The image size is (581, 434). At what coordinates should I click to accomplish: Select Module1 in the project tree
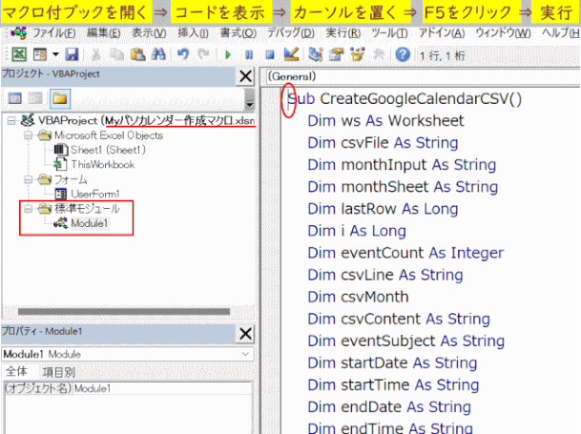click(x=89, y=223)
